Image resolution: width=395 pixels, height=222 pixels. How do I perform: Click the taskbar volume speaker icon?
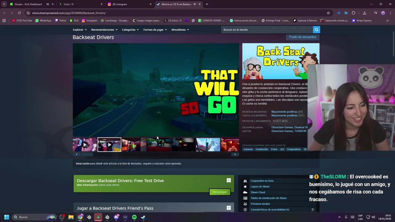click(x=373, y=217)
